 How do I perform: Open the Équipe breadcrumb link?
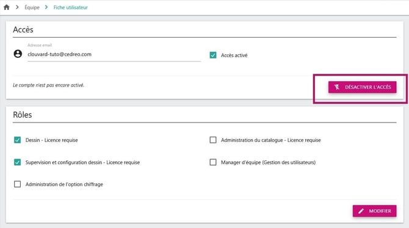[x=32, y=7]
